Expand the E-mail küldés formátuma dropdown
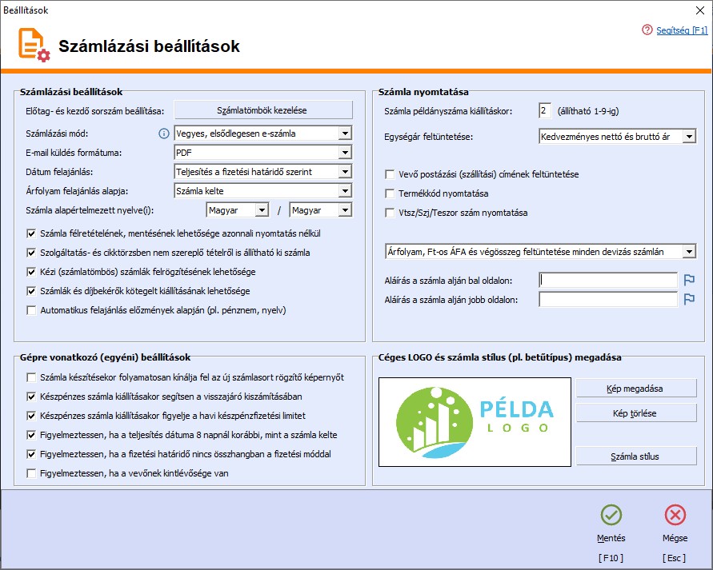 pyautogui.click(x=344, y=153)
